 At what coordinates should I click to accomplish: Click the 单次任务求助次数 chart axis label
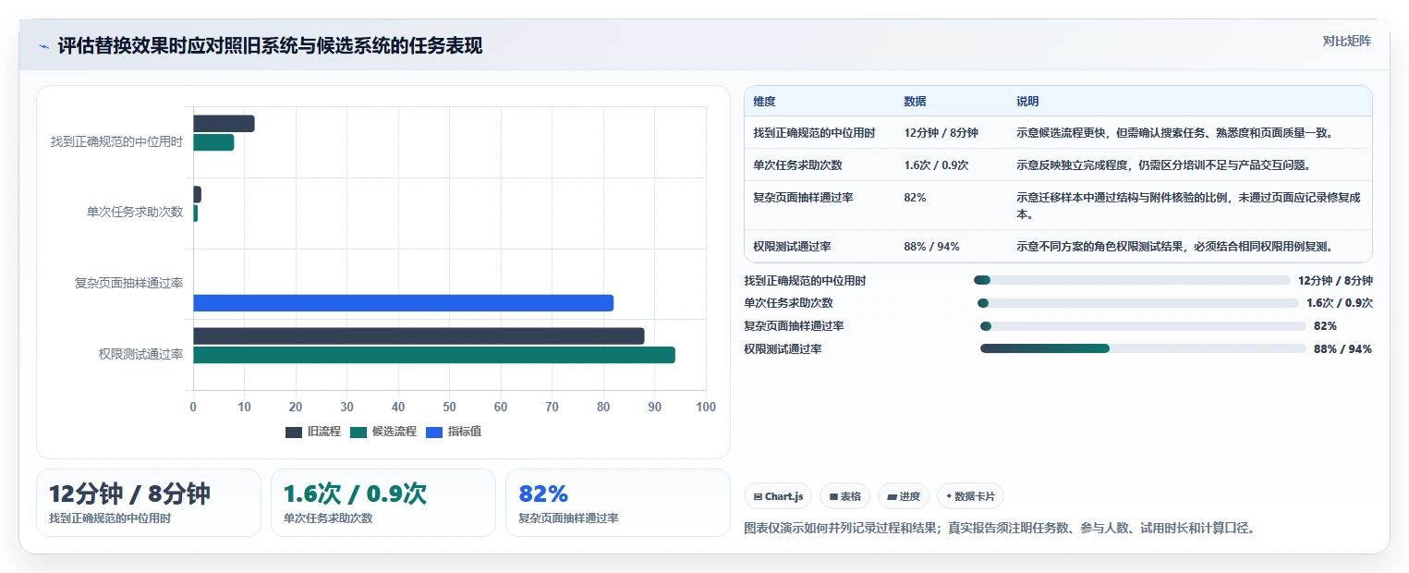135,213
